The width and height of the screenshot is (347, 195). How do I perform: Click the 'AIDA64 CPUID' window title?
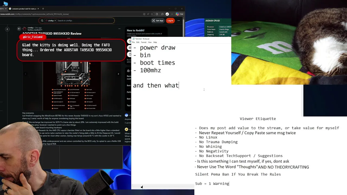[213, 21]
